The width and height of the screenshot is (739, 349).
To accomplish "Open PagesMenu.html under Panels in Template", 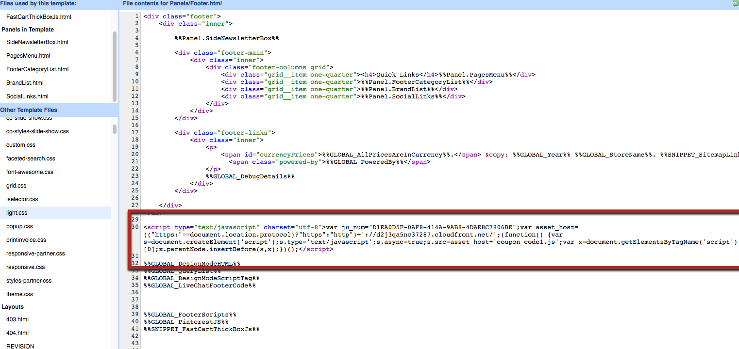I will [27, 55].
